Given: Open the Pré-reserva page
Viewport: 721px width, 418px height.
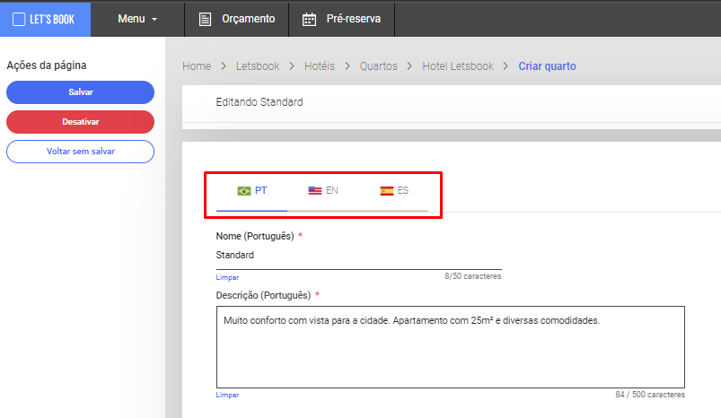Looking at the screenshot, I should tap(342, 19).
